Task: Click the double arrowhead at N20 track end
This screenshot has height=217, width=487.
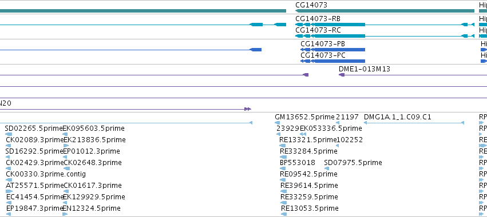Action: click(248, 109)
